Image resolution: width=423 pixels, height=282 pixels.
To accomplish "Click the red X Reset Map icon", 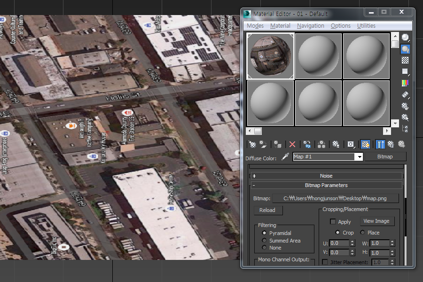I will coord(292,144).
